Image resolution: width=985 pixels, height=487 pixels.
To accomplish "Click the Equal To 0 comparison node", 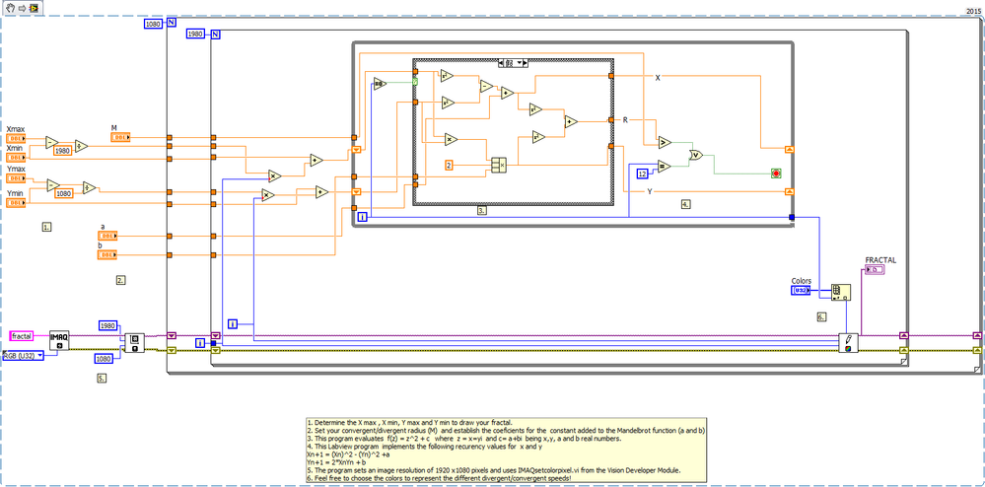I will 380,84.
